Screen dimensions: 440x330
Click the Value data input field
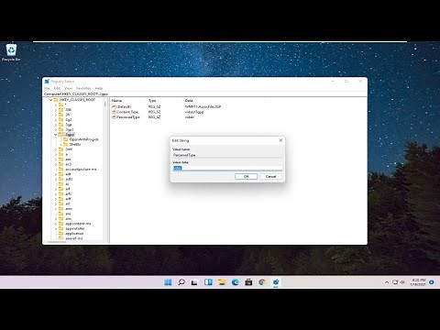227,168
